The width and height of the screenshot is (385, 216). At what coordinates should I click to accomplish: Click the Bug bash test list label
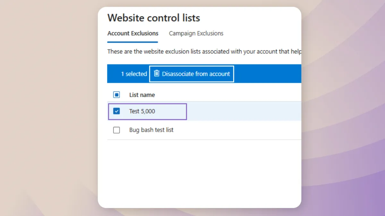pos(151,130)
